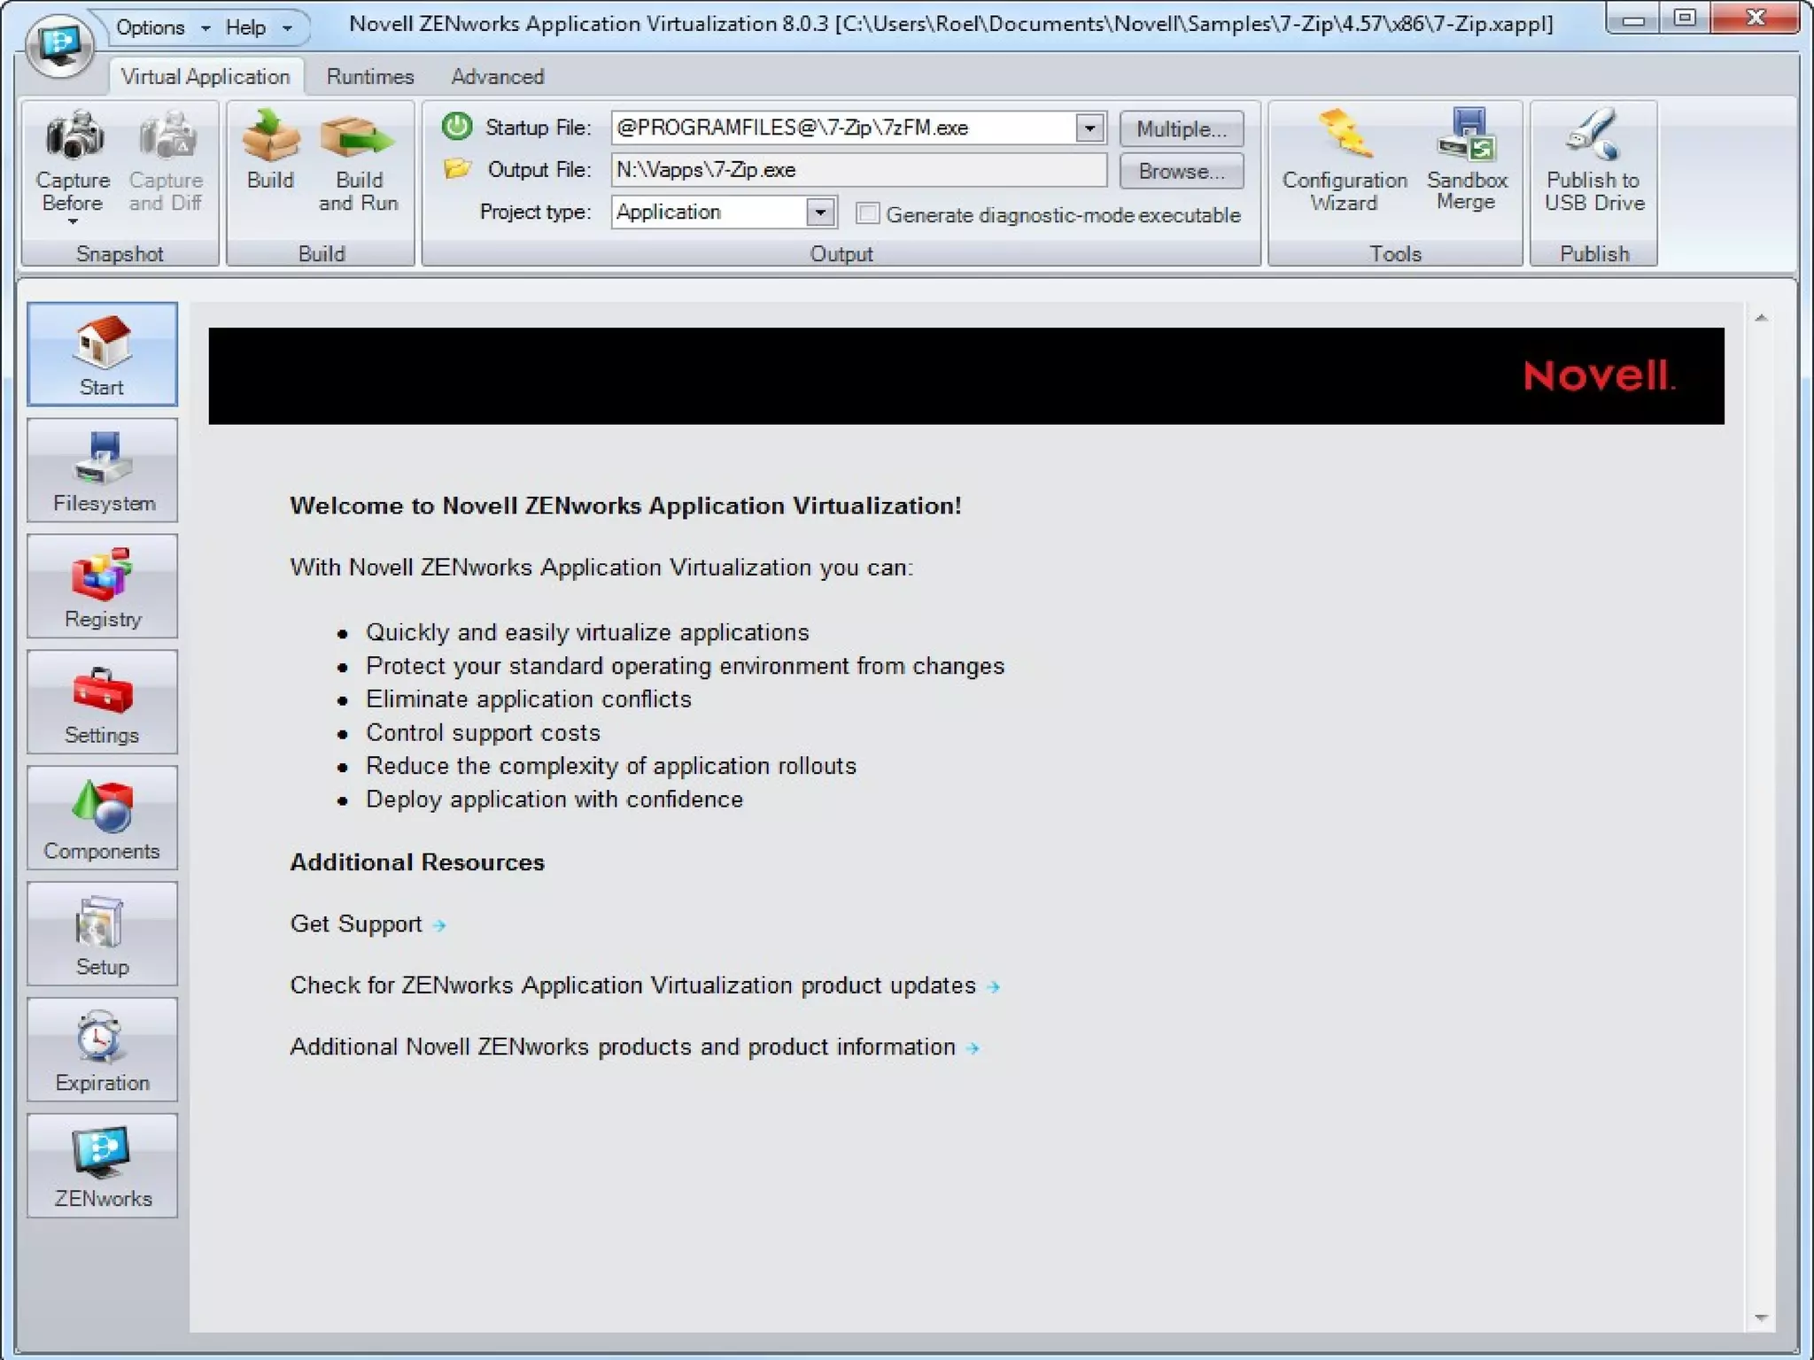Open the Registry sidebar panel
The width and height of the screenshot is (1814, 1360).
tap(102, 586)
